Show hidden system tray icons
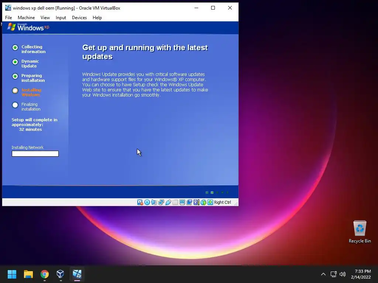Viewport: 378px width, 283px height. coord(323,274)
